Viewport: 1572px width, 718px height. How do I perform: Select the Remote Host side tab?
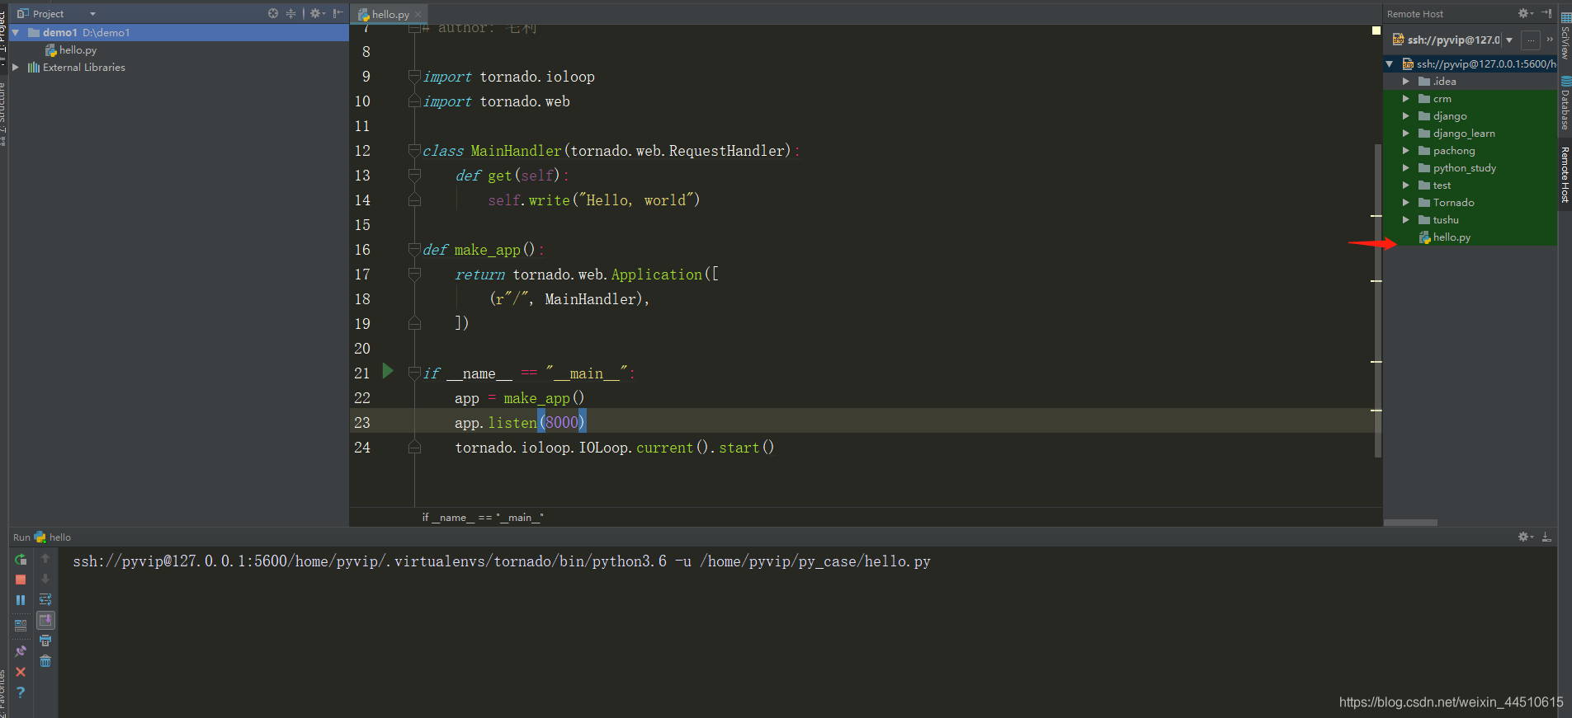[x=1565, y=174]
